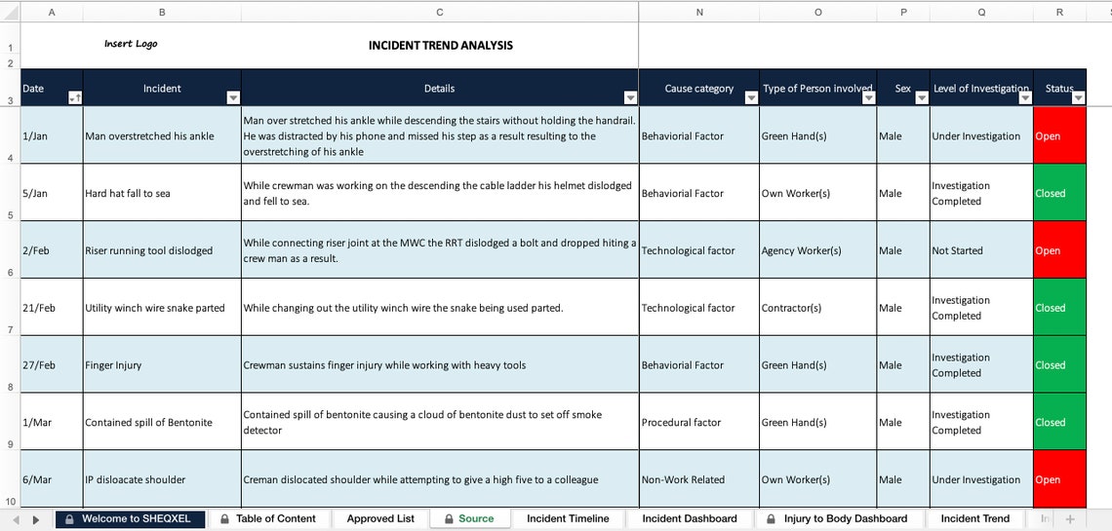Select 'IP disloacate shoulder' incident cell
This screenshot has height=531, width=1112.
[x=162, y=479]
